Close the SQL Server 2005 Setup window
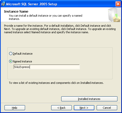The image size is (122, 113). [118, 4]
